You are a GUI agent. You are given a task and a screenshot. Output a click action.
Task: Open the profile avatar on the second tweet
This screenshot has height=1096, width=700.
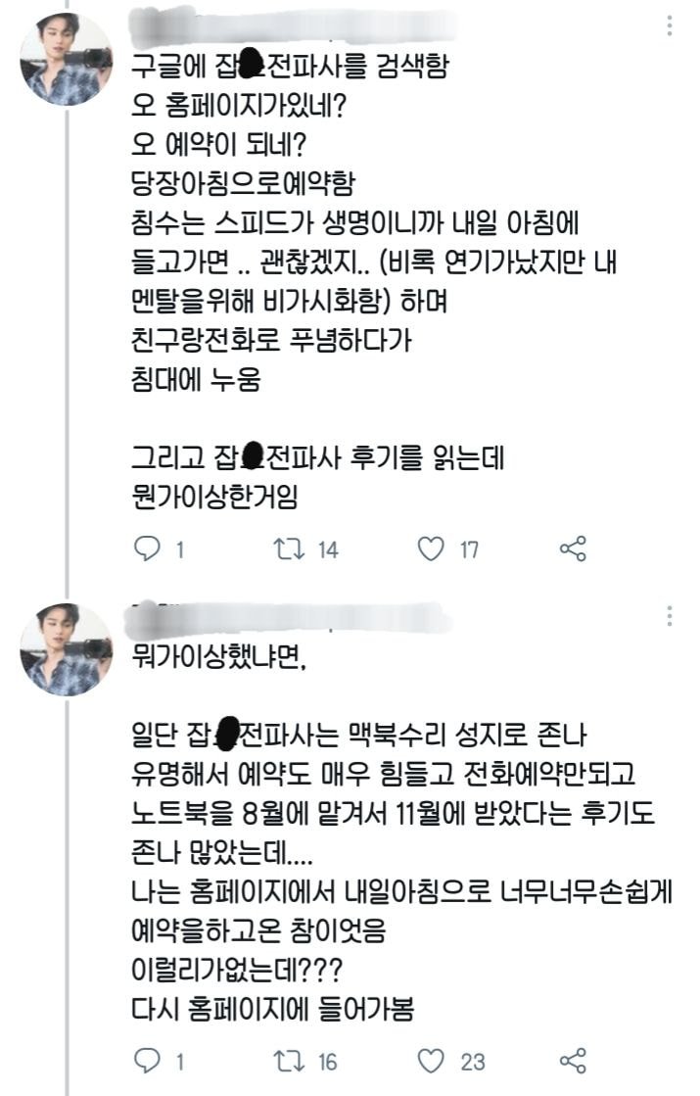pos(66,649)
